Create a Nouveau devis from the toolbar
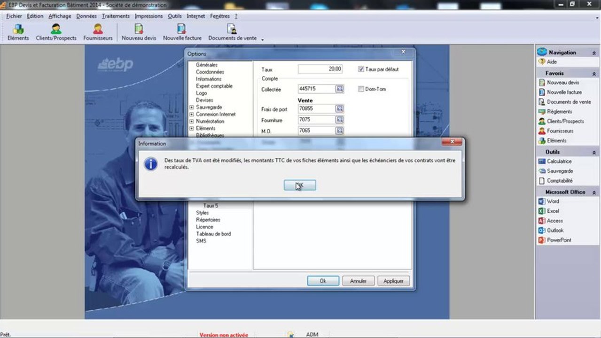This screenshot has width=601, height=338. click(x=139, y=32)
